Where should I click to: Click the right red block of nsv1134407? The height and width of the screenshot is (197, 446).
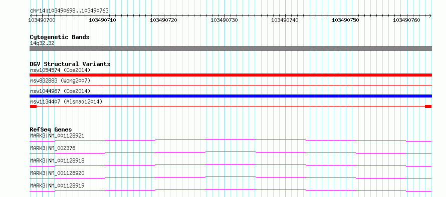click(x=428, y=106)
